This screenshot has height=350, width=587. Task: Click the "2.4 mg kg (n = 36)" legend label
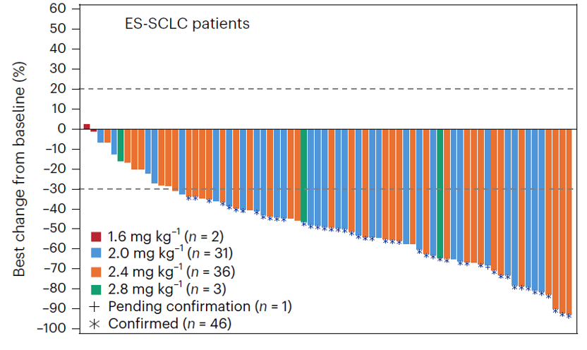171,271
